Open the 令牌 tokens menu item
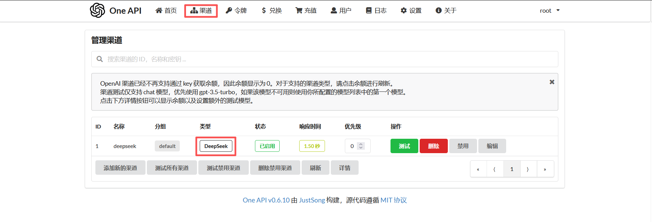 click(236, 11)
